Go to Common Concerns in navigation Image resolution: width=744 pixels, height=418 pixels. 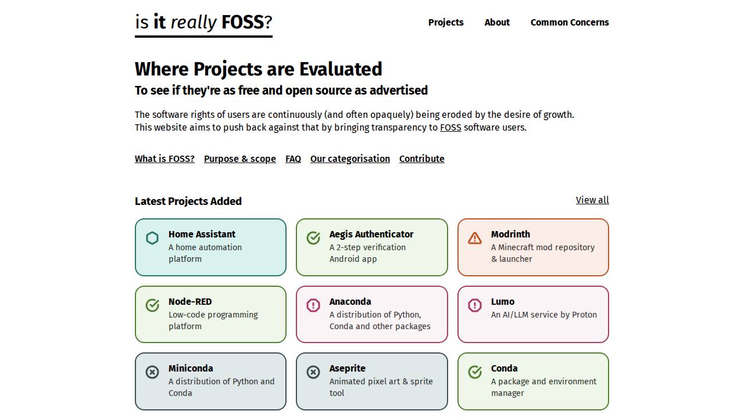[570, 23]
